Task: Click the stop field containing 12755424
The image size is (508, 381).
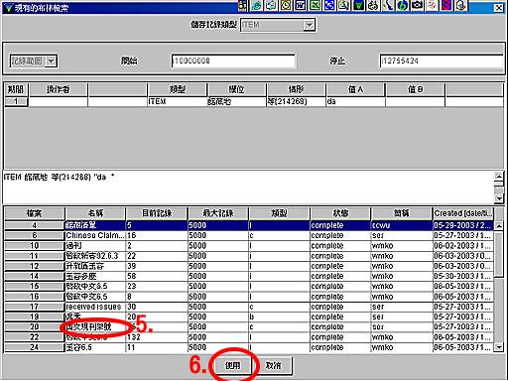Action: [x=442, y=61]
